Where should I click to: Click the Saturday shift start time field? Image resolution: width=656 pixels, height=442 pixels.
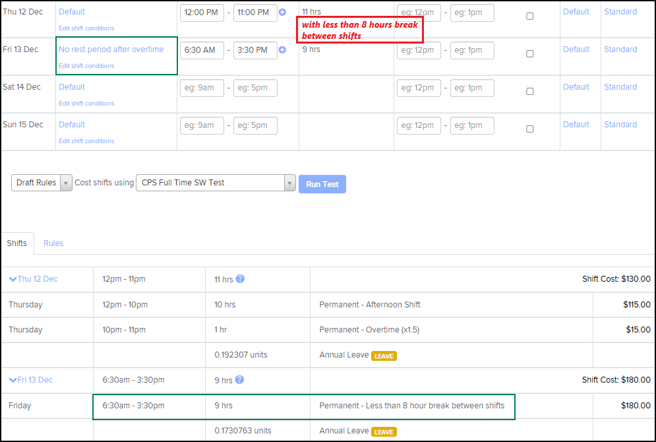click(x=202, y=88)
